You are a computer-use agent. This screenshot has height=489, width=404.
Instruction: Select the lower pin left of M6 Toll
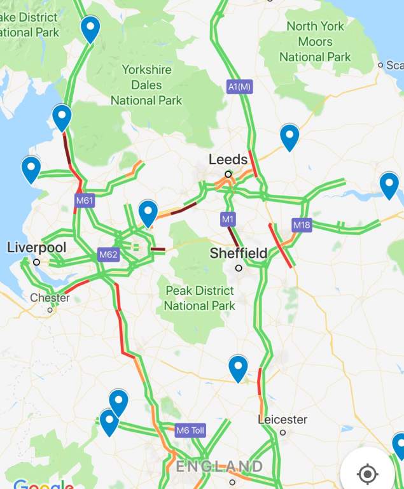(109, 423)
